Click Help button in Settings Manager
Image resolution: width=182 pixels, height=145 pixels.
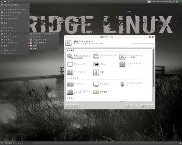[72, 106]
